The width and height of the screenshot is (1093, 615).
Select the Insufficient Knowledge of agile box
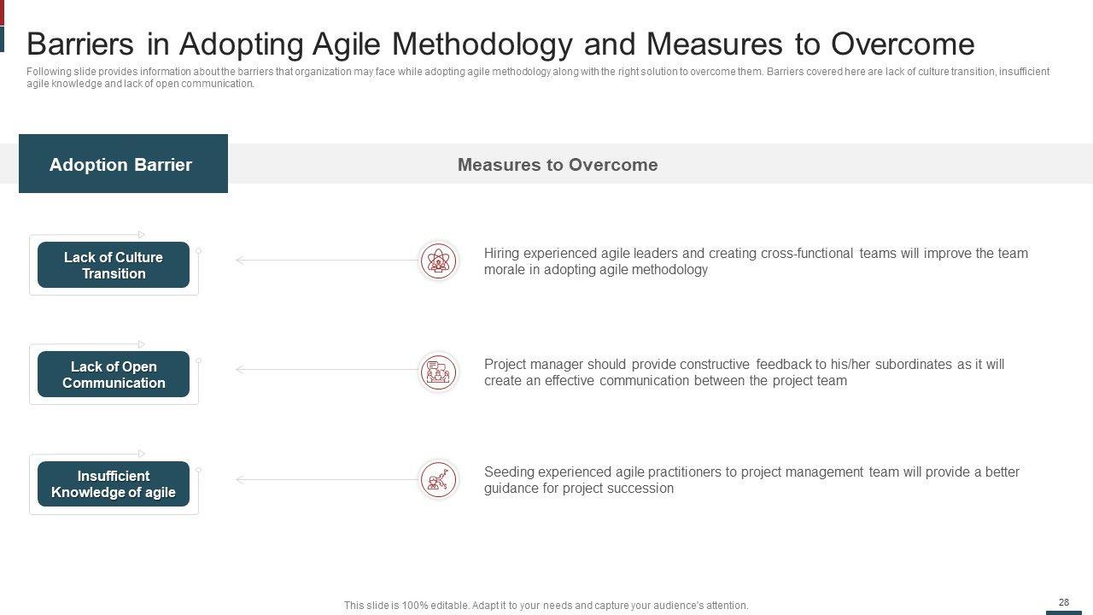pos(114,484)
